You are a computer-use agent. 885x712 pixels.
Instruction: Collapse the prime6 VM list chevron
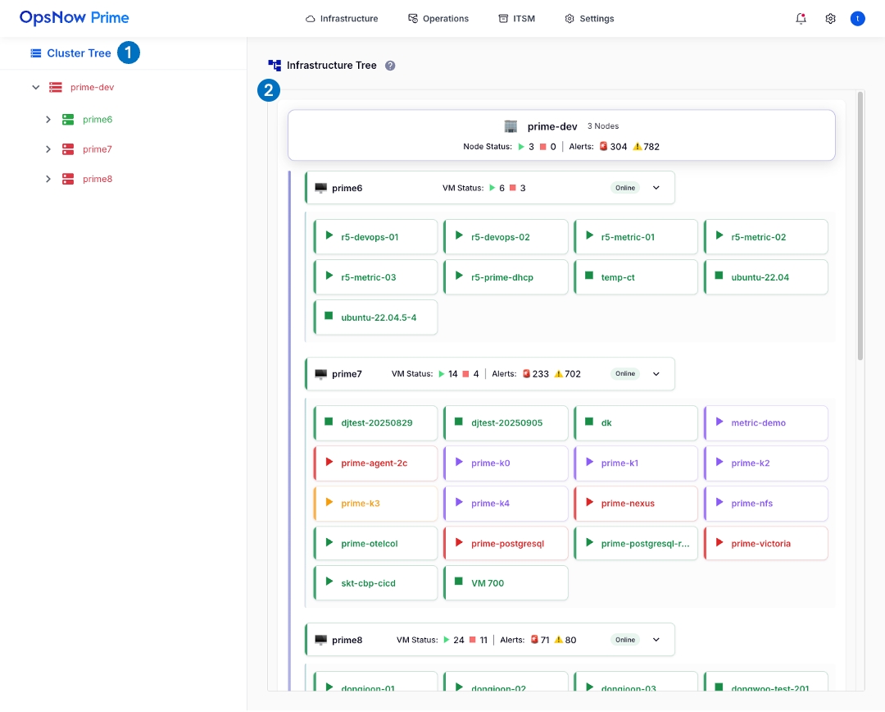click(x=656, y=188)
